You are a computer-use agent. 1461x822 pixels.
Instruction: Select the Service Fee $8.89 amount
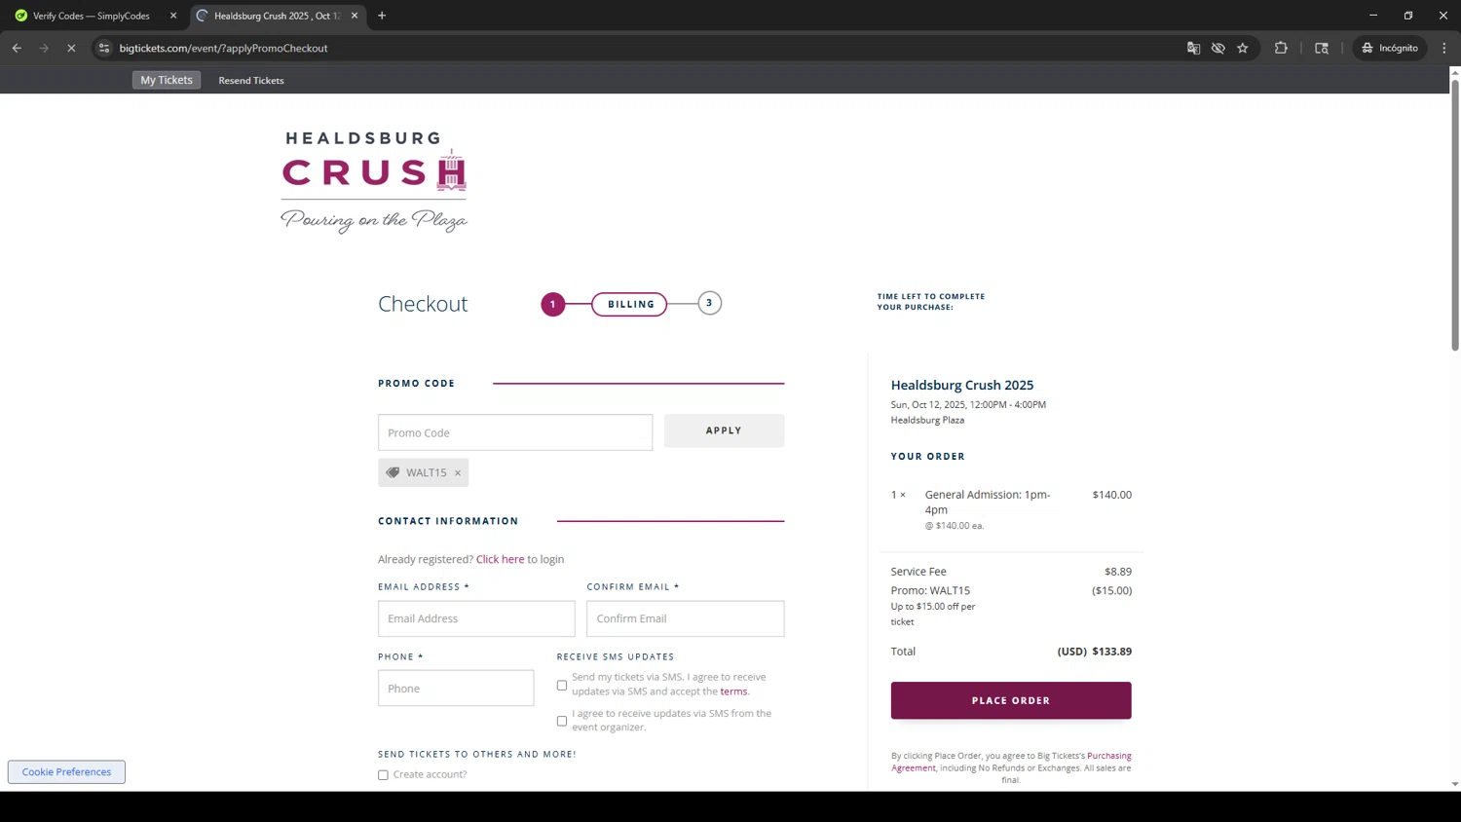tap(1118, 572)
